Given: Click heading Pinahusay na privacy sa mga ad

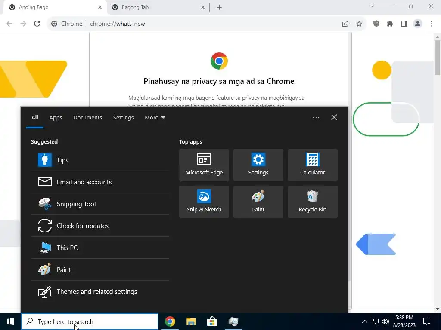Looking at the screenshot, I should tap(219, 81).
